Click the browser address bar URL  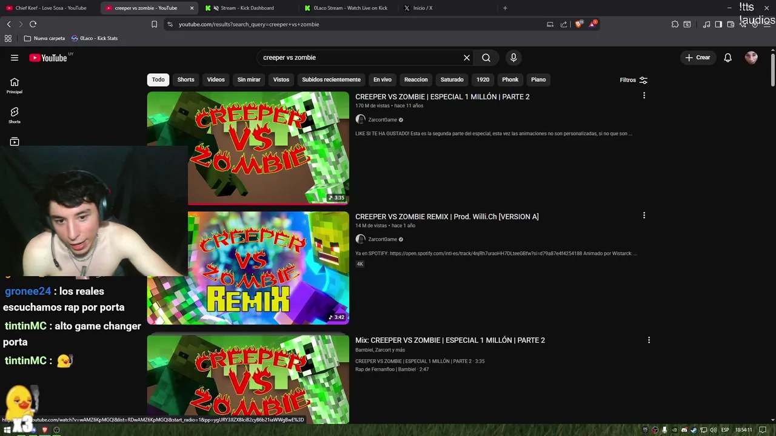(x=249, y=24)
